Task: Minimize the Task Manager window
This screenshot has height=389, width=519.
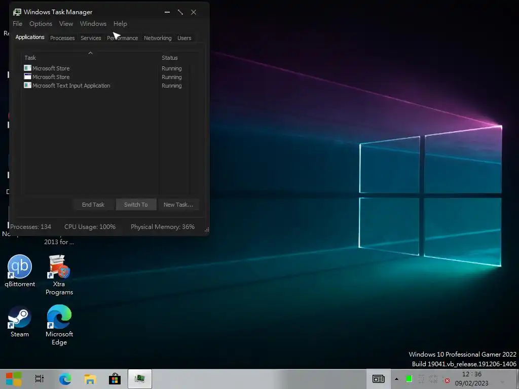Action: 167,12
